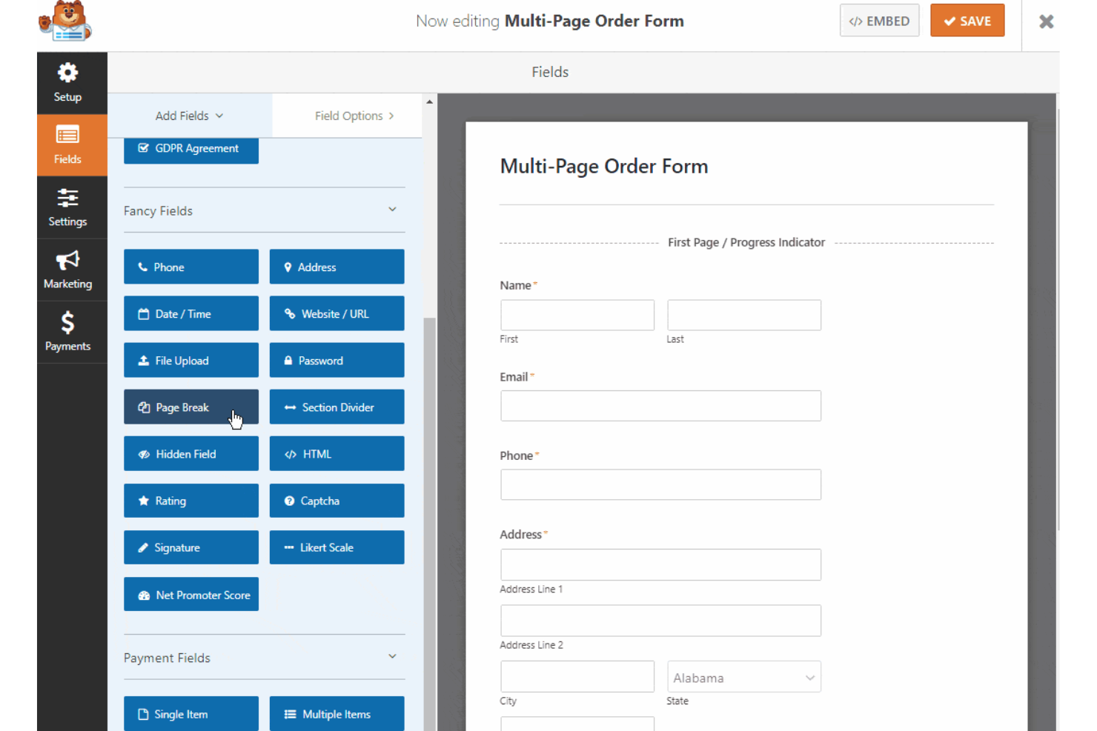Select the Fields sidebar icon

tap(67, 136)
